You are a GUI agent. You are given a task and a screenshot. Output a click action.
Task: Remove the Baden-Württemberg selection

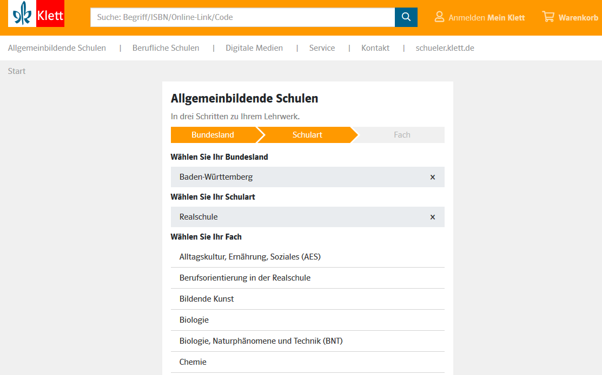coord(432,177)
